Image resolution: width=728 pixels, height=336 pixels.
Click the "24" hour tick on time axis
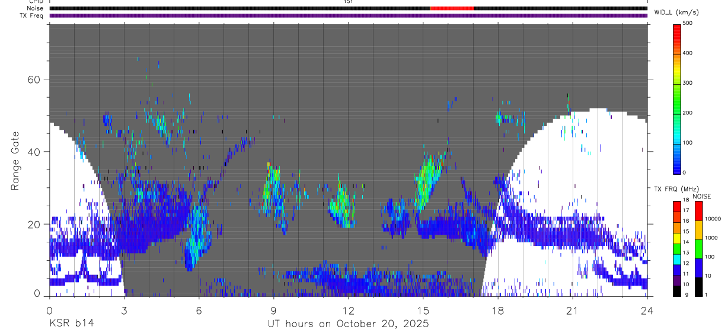click(x=647, y=311)
